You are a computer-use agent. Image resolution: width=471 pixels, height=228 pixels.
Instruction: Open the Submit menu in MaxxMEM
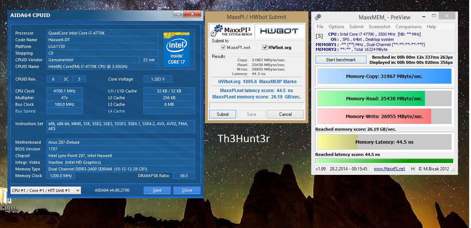(357, 27)
